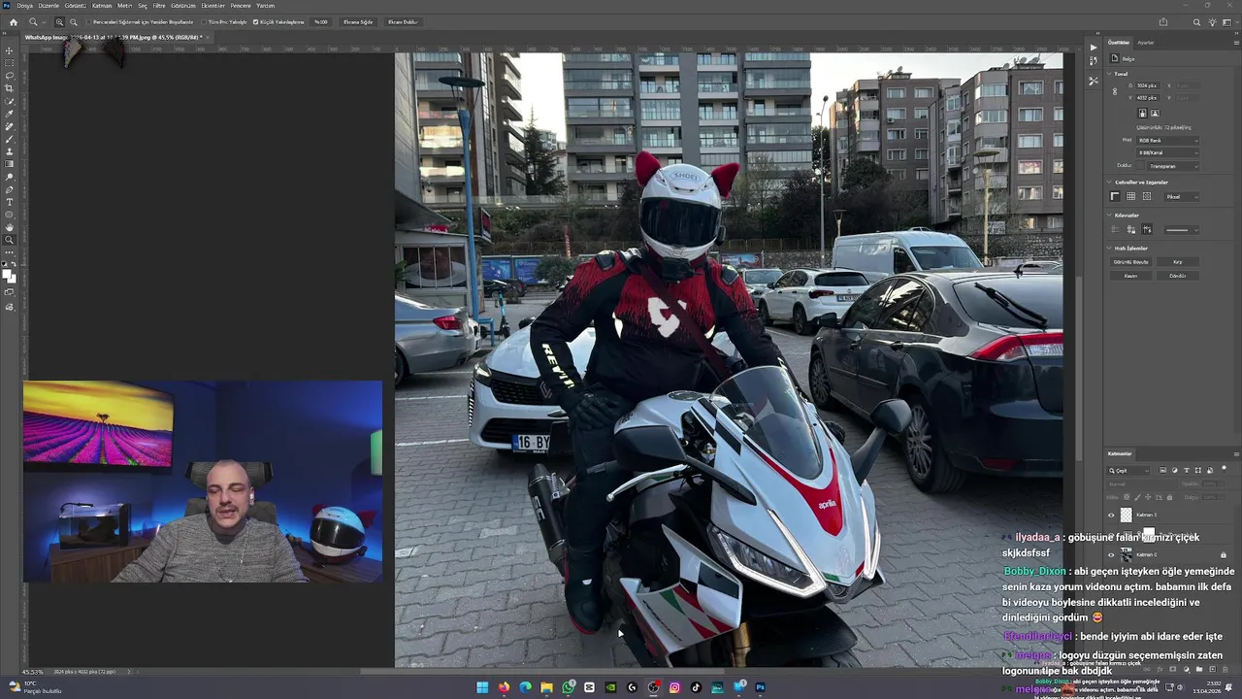Open the guide line style dropdown
Screen dimensions: 1242x699
click(x=1181, y=229)
